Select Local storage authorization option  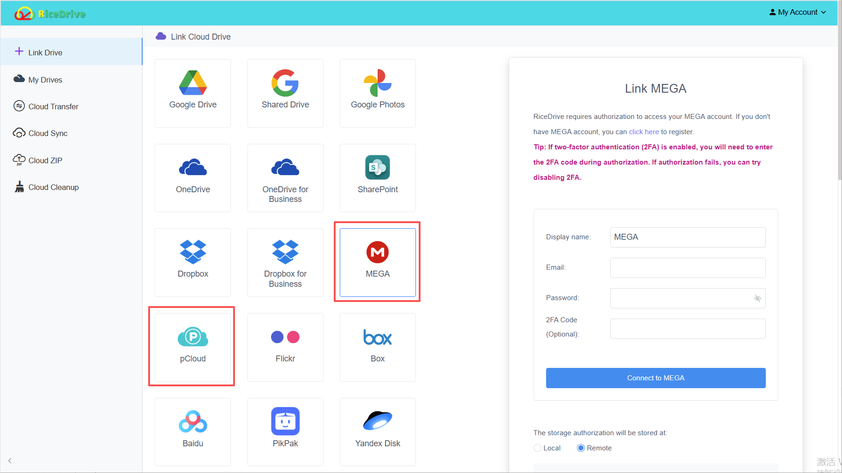click(x=537, y=448)
